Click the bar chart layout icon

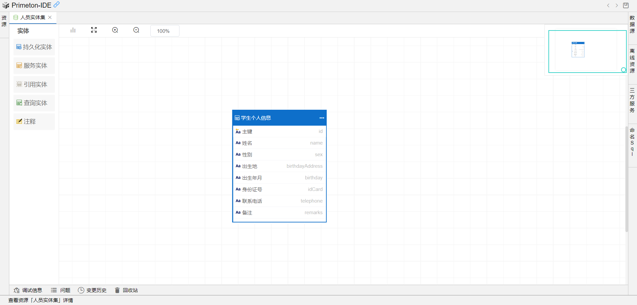click(73, 30)
